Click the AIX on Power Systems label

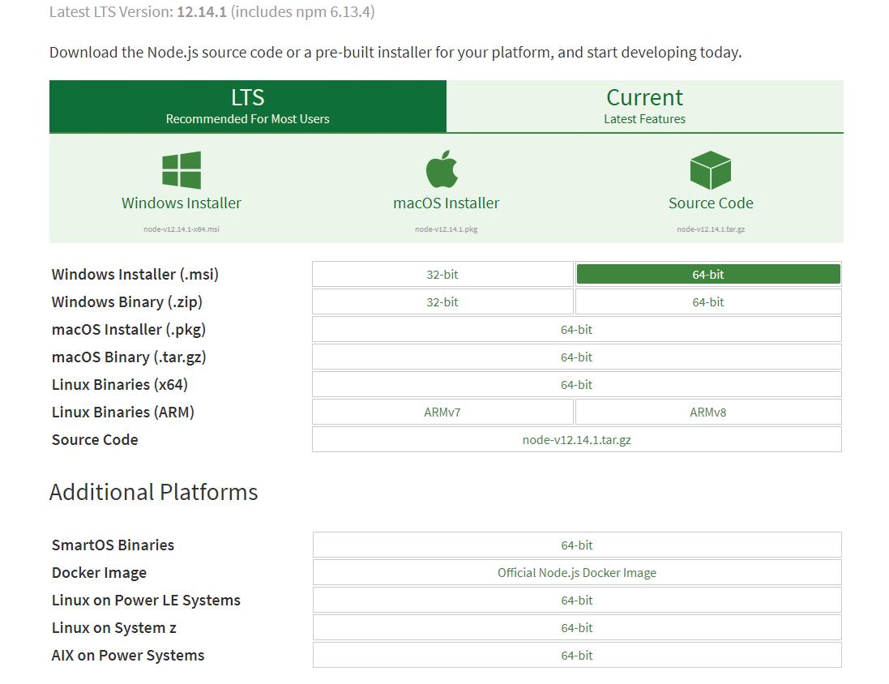(x=128, y=655)
